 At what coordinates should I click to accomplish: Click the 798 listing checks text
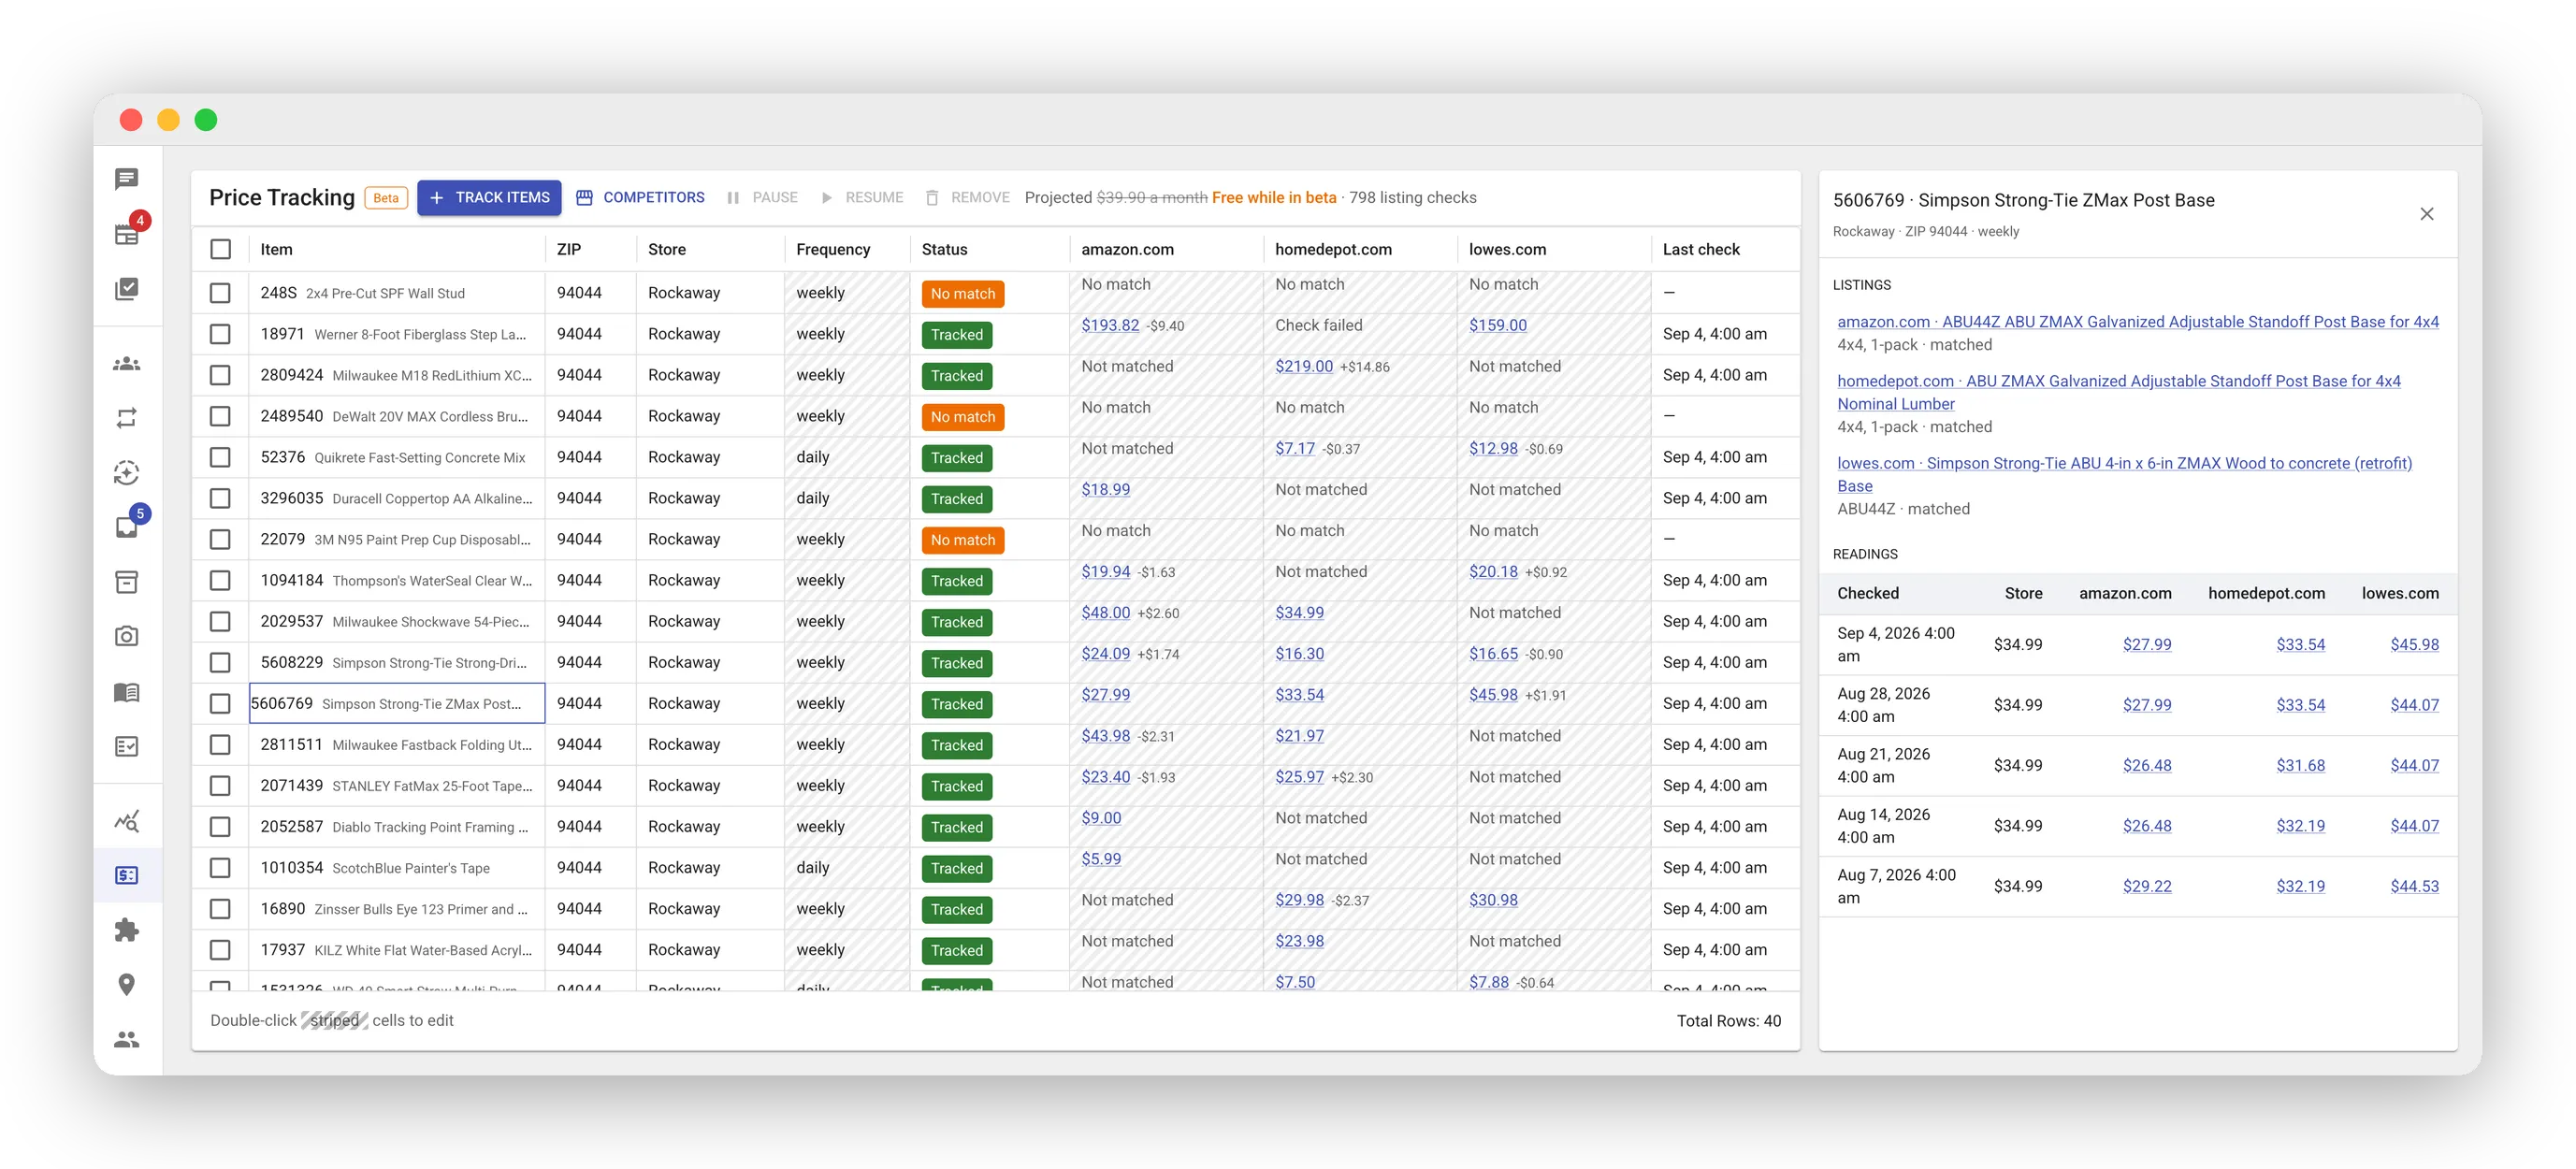pos(1413,198)
